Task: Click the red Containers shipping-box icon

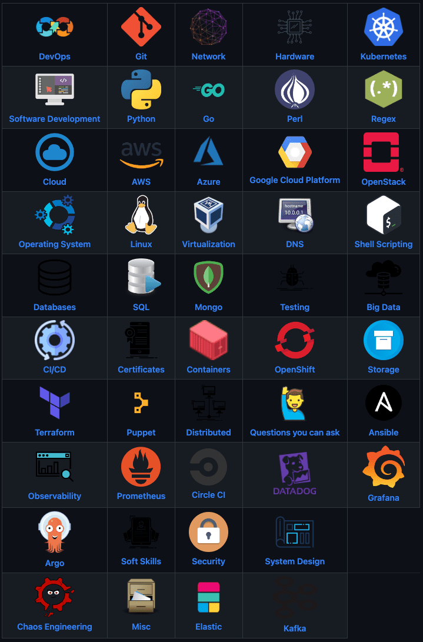Action: (x=208, y=340)
